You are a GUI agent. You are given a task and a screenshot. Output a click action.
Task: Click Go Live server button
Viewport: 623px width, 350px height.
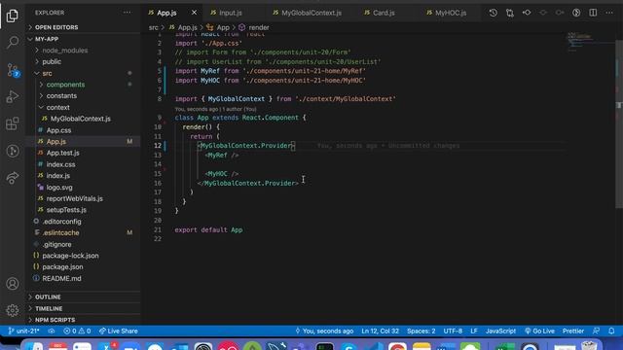pos(539,331)
